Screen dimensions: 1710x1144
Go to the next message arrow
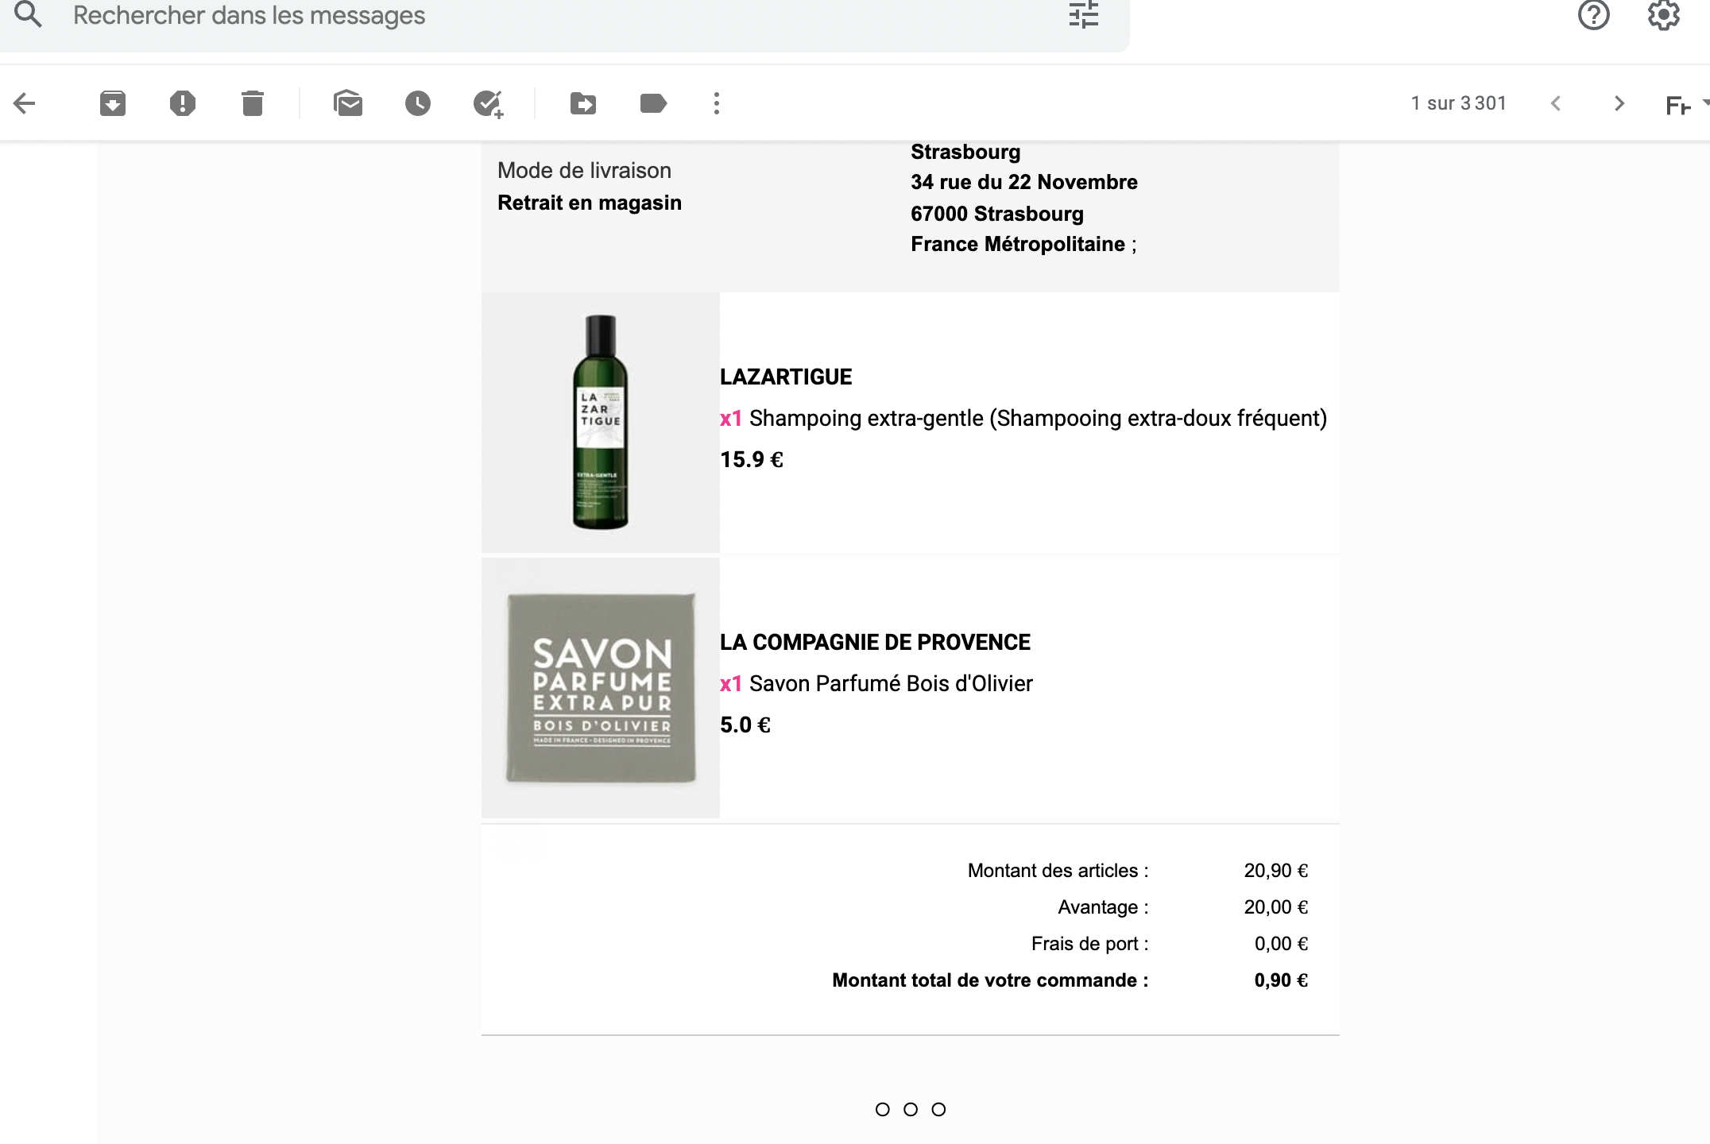[x=1619, y=103]
